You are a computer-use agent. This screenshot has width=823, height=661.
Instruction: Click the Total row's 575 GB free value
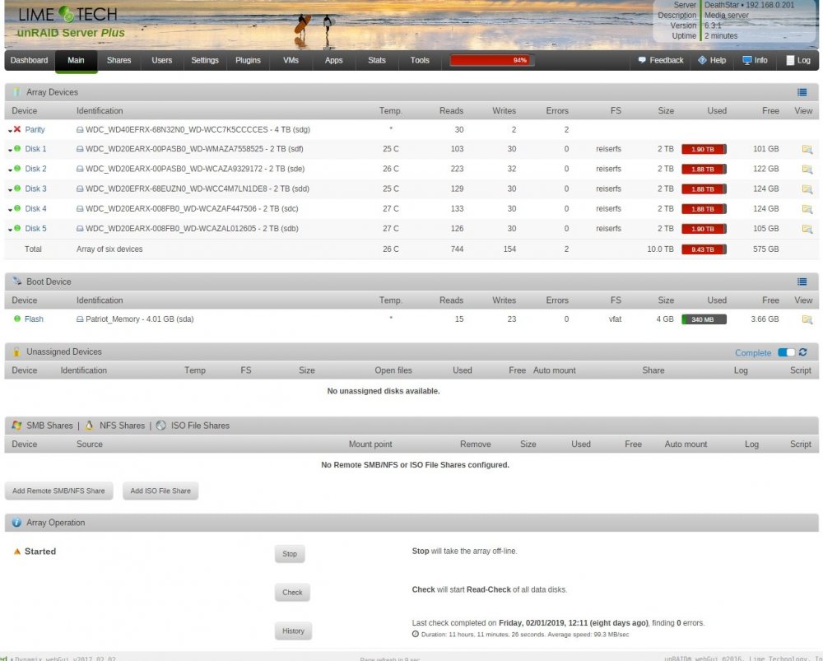pyautogui.click(x=765, y=249)
